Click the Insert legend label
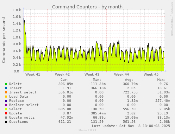The image size is (175, 134). (15, 88)
